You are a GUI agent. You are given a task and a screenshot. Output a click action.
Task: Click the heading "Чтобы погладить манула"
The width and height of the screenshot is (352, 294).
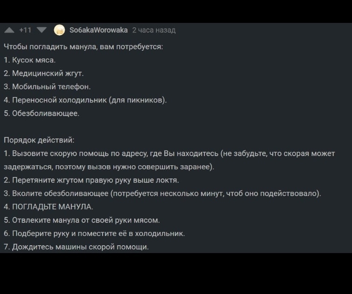[83, 47]
